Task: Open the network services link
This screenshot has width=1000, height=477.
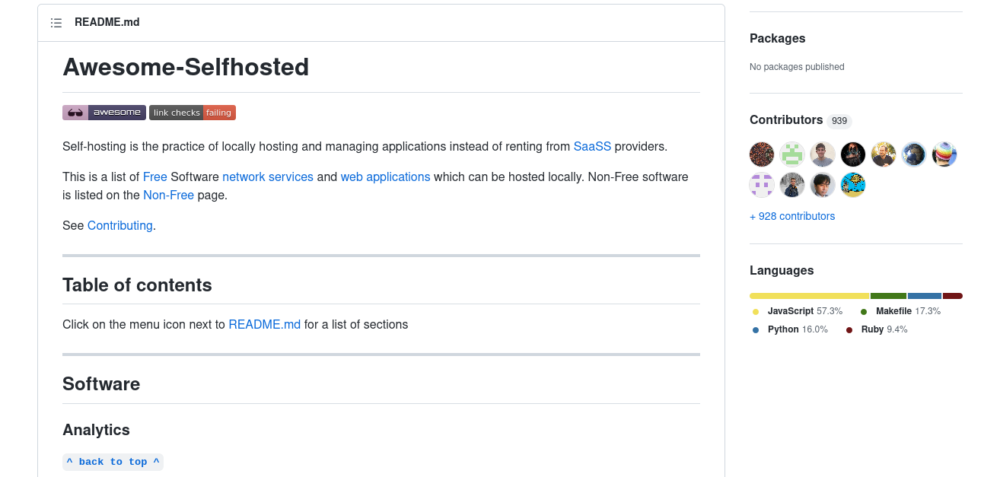Action: pos(268,176)
